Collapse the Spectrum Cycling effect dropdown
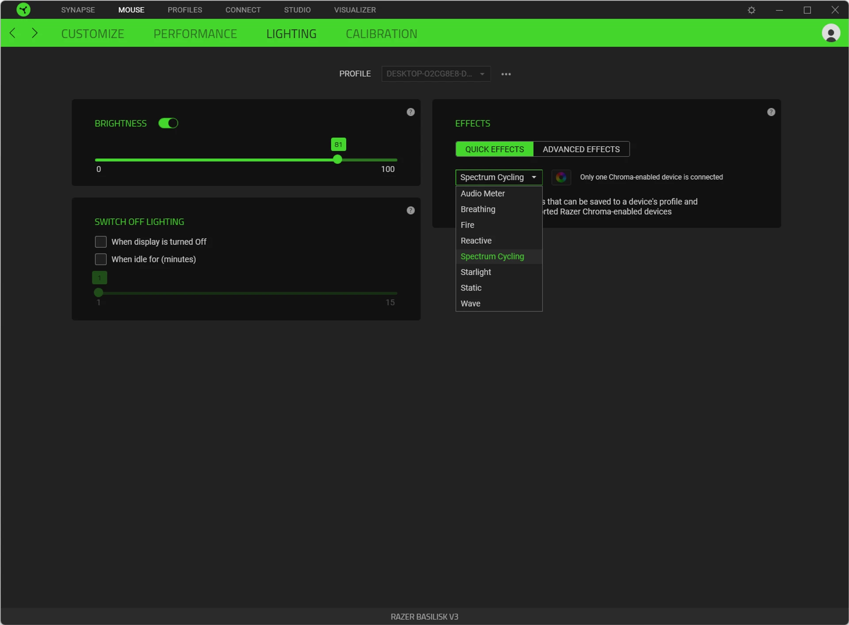Screen dimensions: 849x625 499,177
